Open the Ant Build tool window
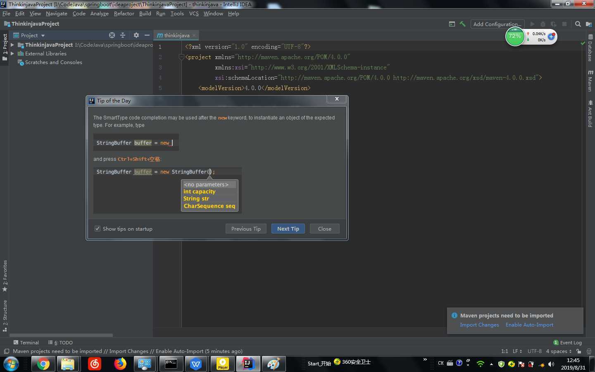Screen dimensions: 595x372 [590, 114]
